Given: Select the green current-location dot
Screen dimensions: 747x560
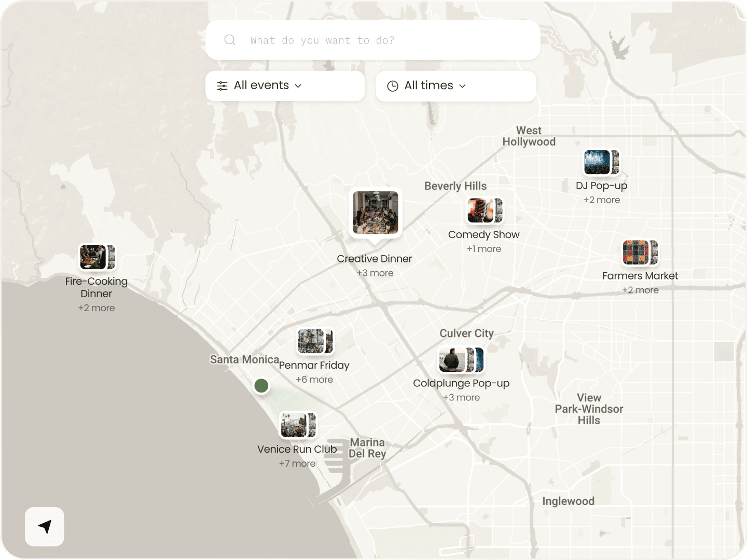Looking at the screenshot, I should point(261,386).
